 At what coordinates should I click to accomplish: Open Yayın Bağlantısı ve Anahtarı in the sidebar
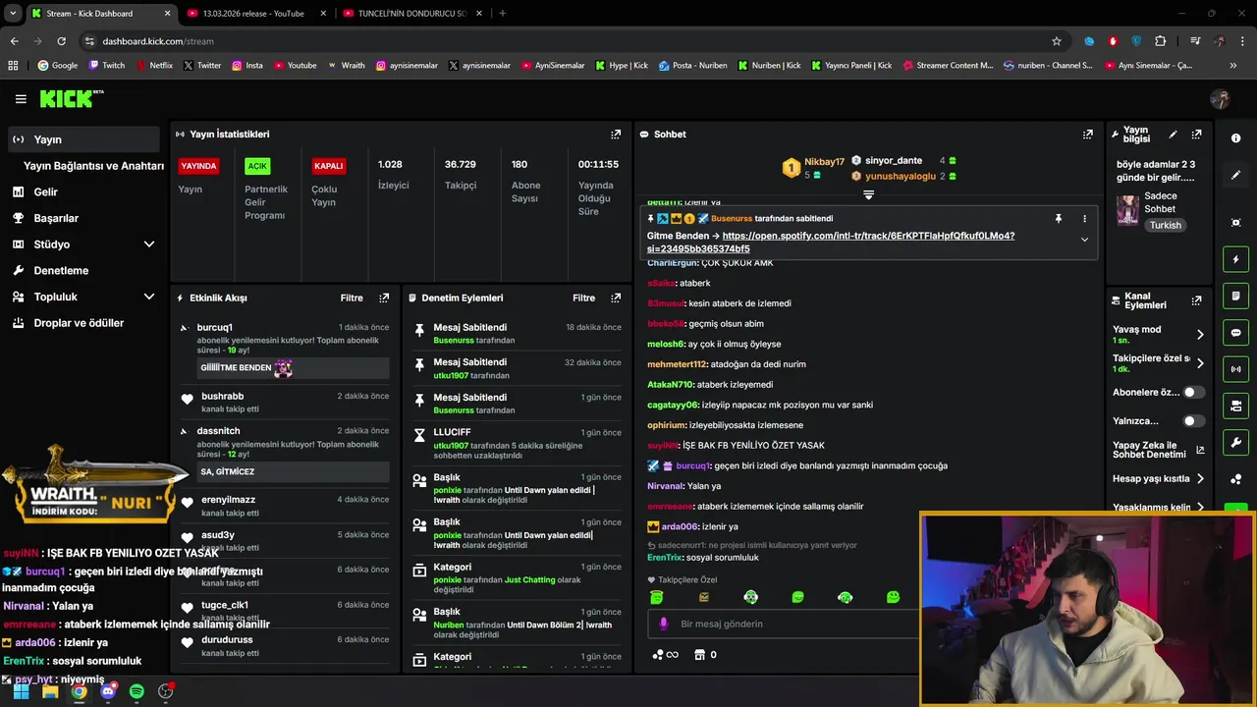coord(93,166)
